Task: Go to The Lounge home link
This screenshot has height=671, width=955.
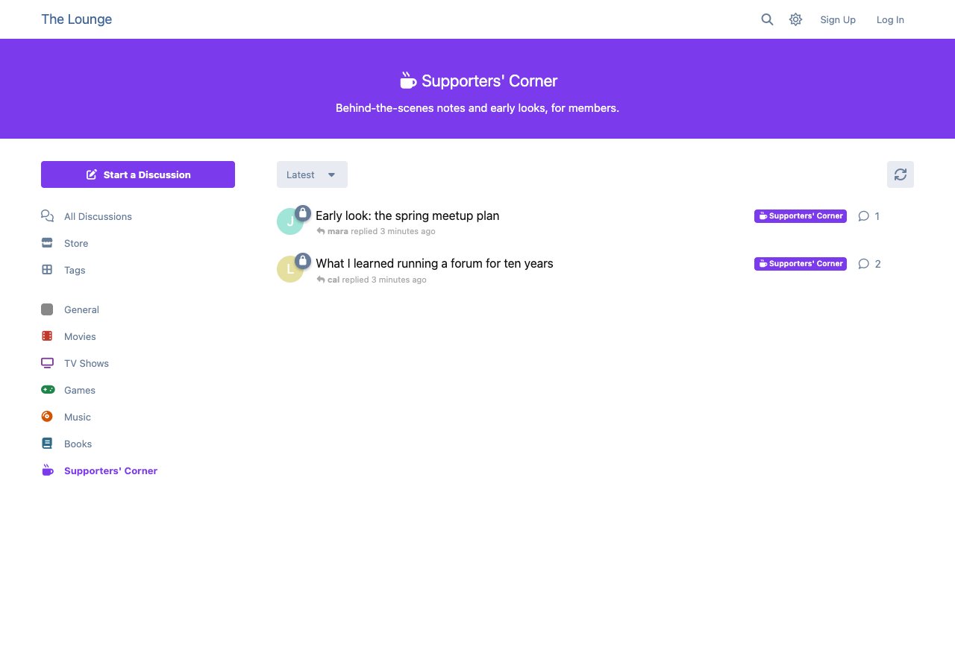Action: pyautogui.click(x=77, y=19)
